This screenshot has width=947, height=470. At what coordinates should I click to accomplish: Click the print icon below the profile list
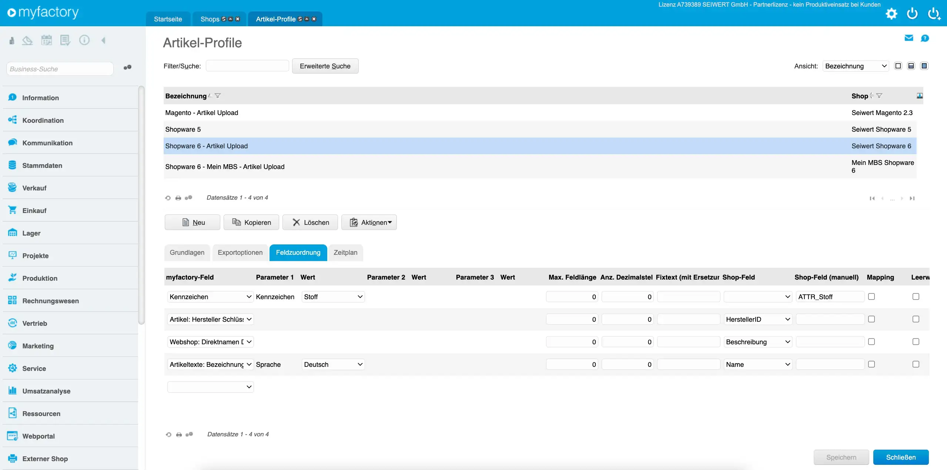point(178,198)
